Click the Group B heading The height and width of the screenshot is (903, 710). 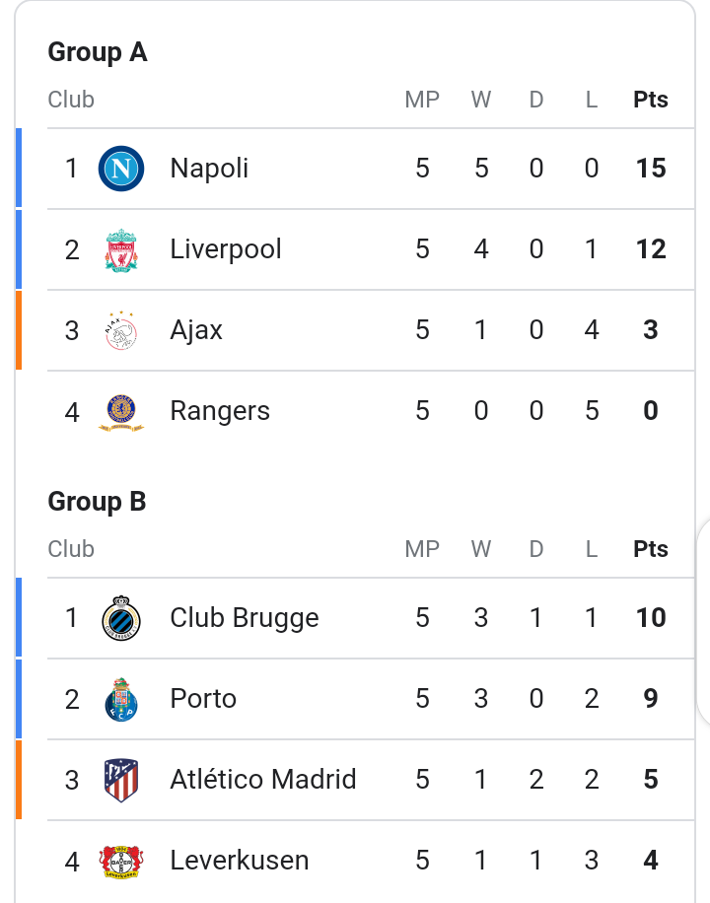(97, 501)
